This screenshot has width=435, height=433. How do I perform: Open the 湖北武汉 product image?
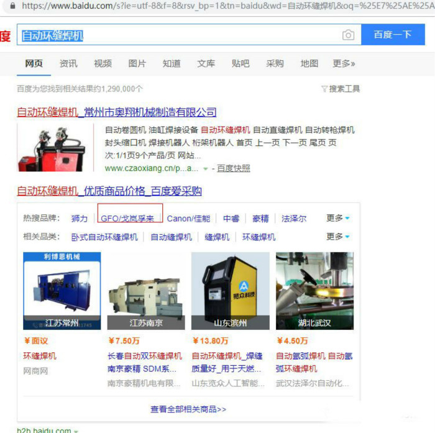[314, 291]
